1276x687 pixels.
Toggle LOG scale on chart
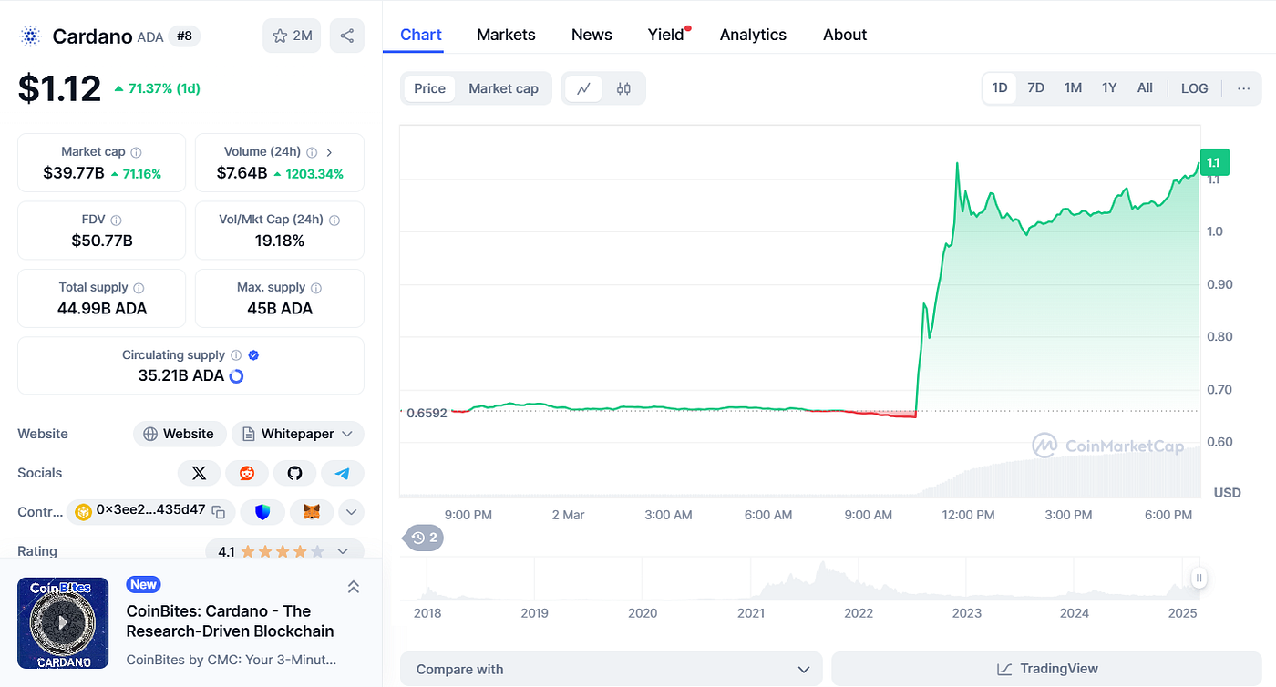(x=1194, y=88)
